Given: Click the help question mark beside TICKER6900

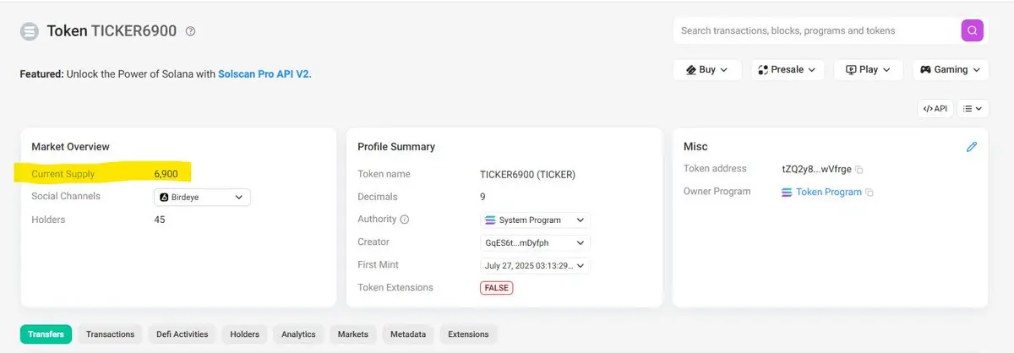Looking at the screenshot, I should coord(190,31).
